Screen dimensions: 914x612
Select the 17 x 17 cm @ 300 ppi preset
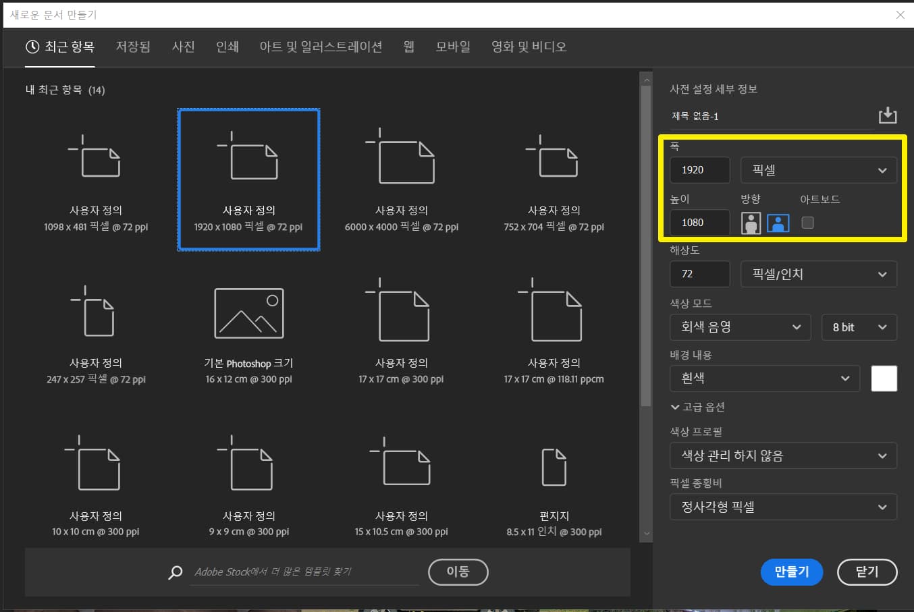point(402,333)
